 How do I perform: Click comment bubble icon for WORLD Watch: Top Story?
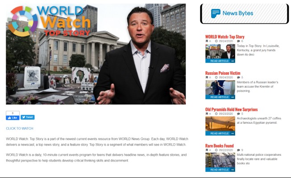pos(238,41)
